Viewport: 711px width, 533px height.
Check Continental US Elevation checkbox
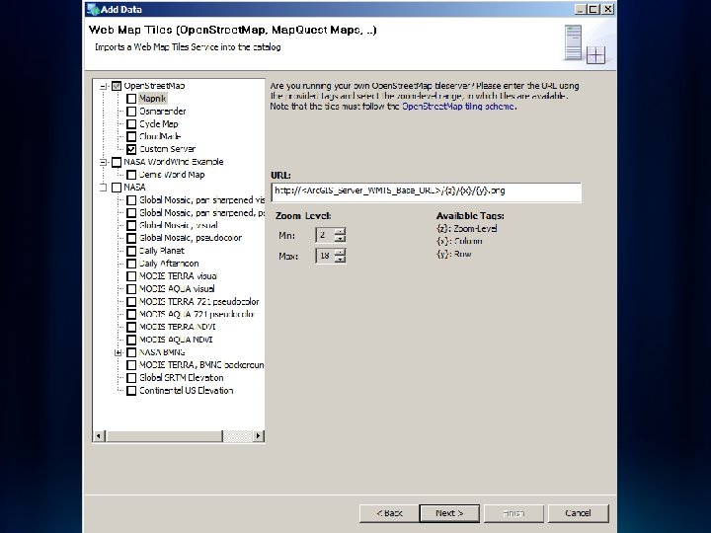[131, 390]
